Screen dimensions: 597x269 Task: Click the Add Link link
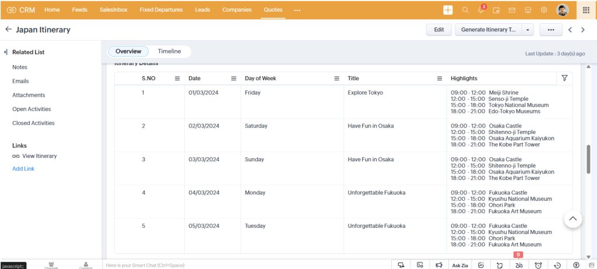[x=23, y=169]
